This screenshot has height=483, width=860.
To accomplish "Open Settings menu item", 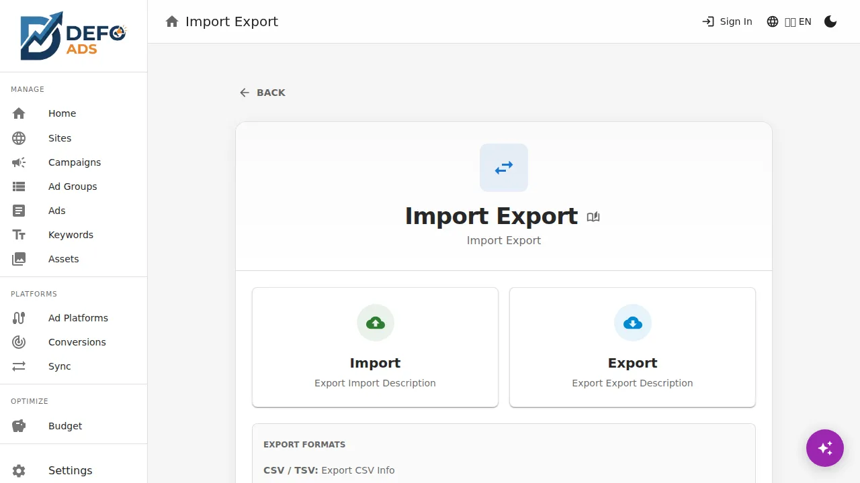I will click(x=73, y=471).
